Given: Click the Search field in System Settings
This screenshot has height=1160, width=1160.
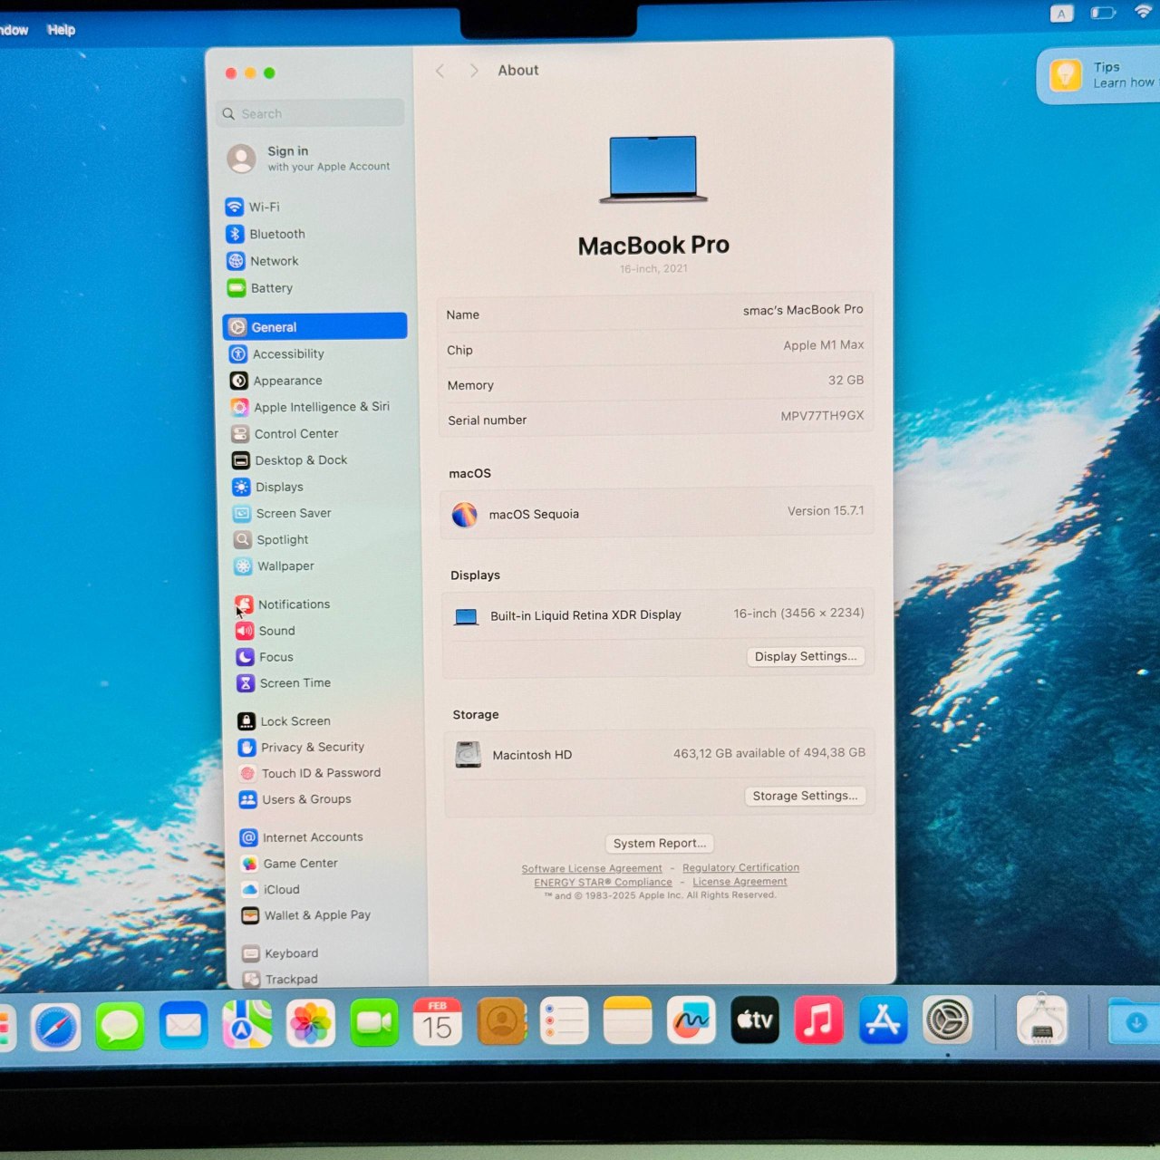Looking at the screenshot, I should (309, 113).
